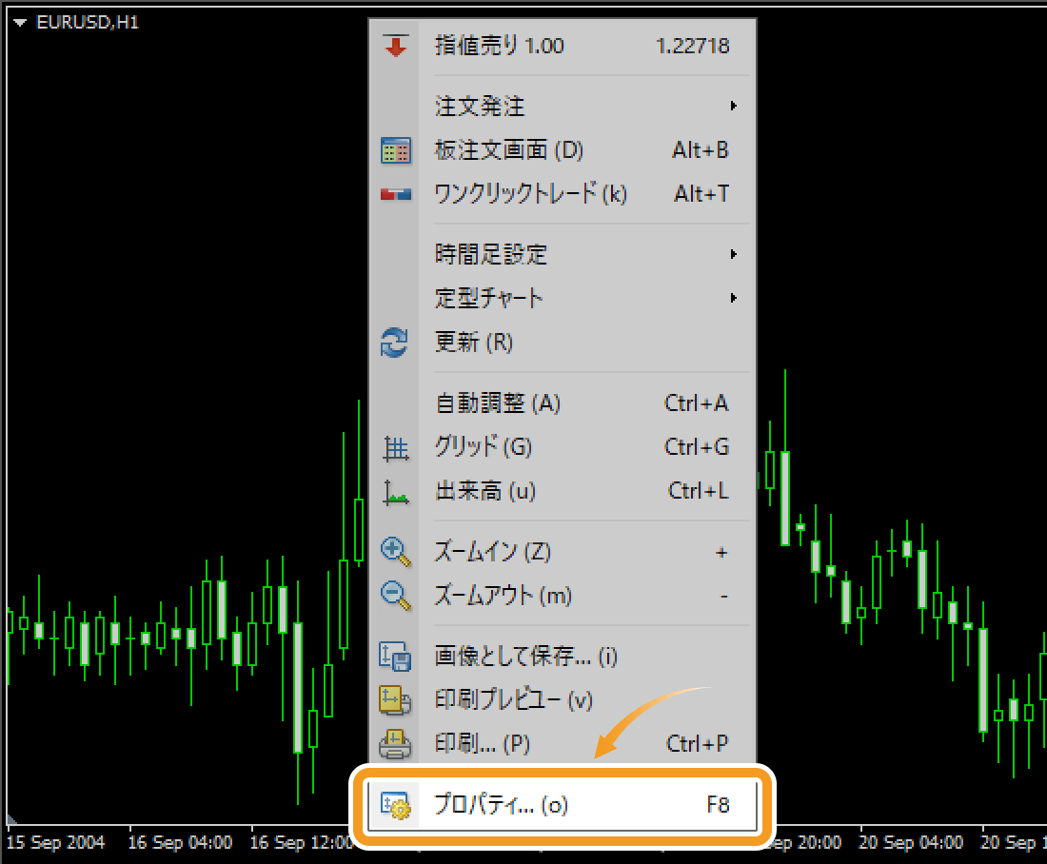Click the F8 shortcut label
This screenshot has width=1047, height=864.
tap(718, 805)
